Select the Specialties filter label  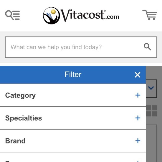coord(24,118)
